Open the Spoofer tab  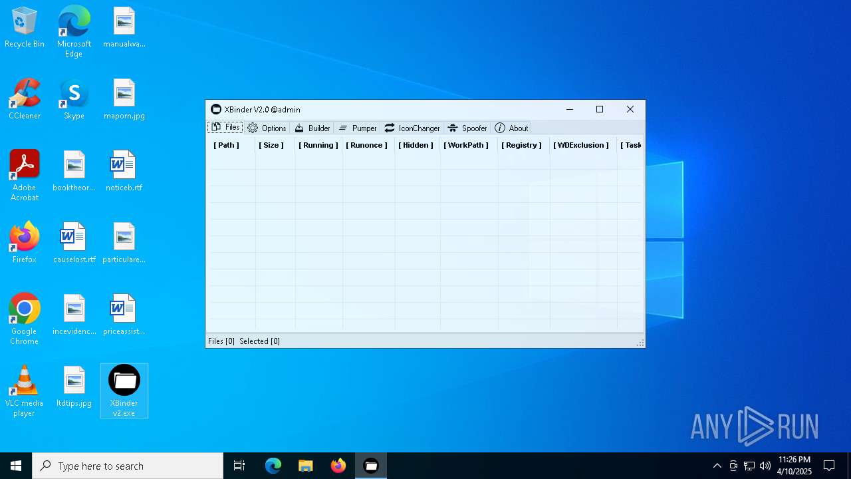coord(467,128)
